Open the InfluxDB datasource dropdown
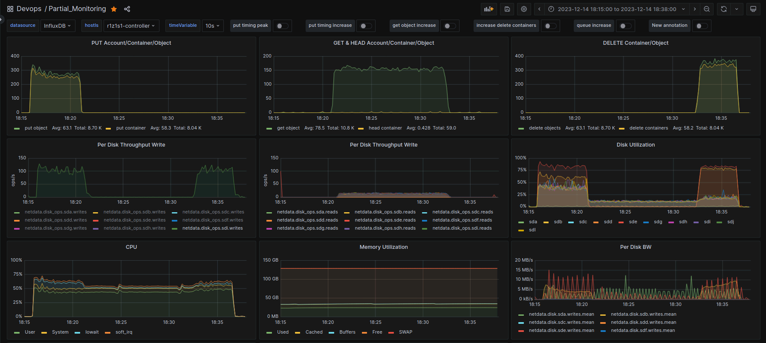Viewport: 766px width, 343px height. [57, 26]
